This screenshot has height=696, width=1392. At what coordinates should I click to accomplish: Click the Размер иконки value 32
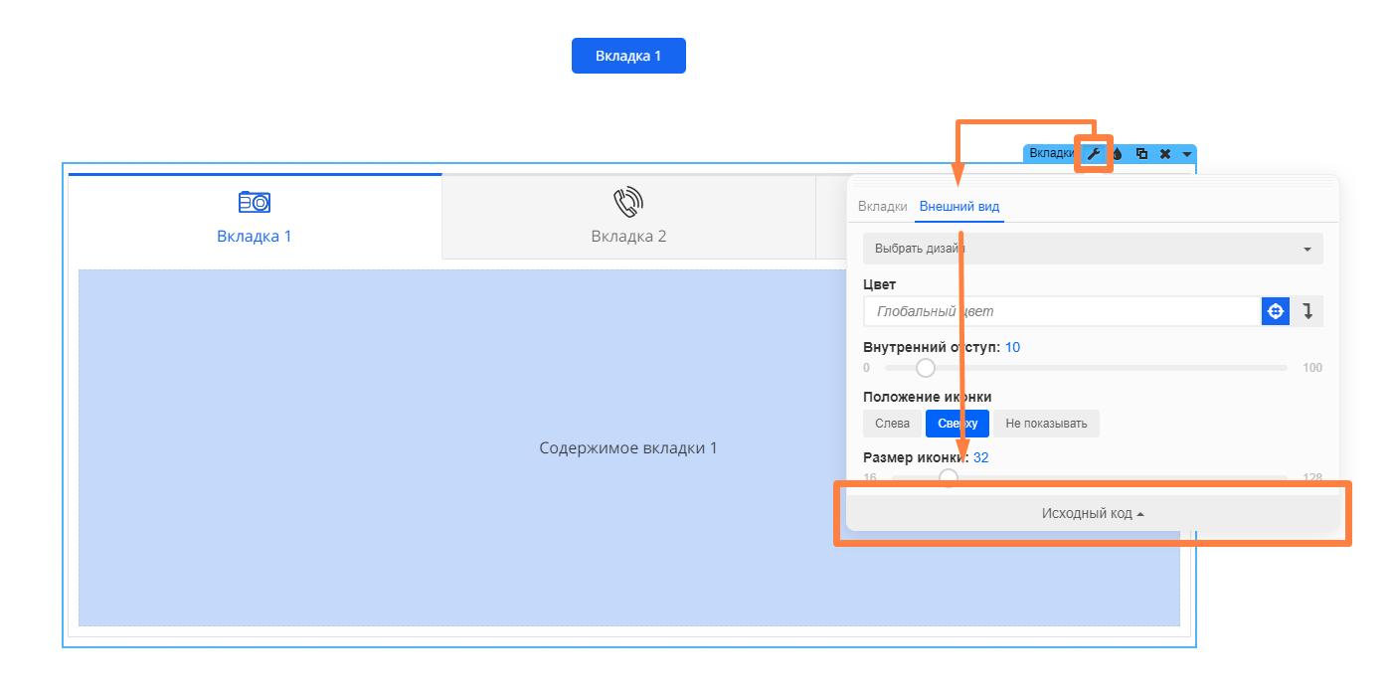coord(981,457)
